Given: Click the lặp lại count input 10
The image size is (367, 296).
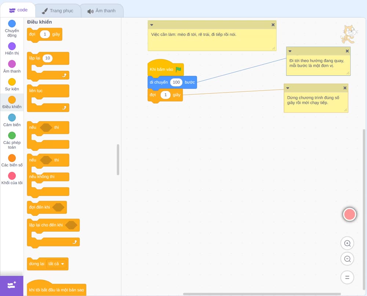Looking at the screenshot, I should [47, 58].
